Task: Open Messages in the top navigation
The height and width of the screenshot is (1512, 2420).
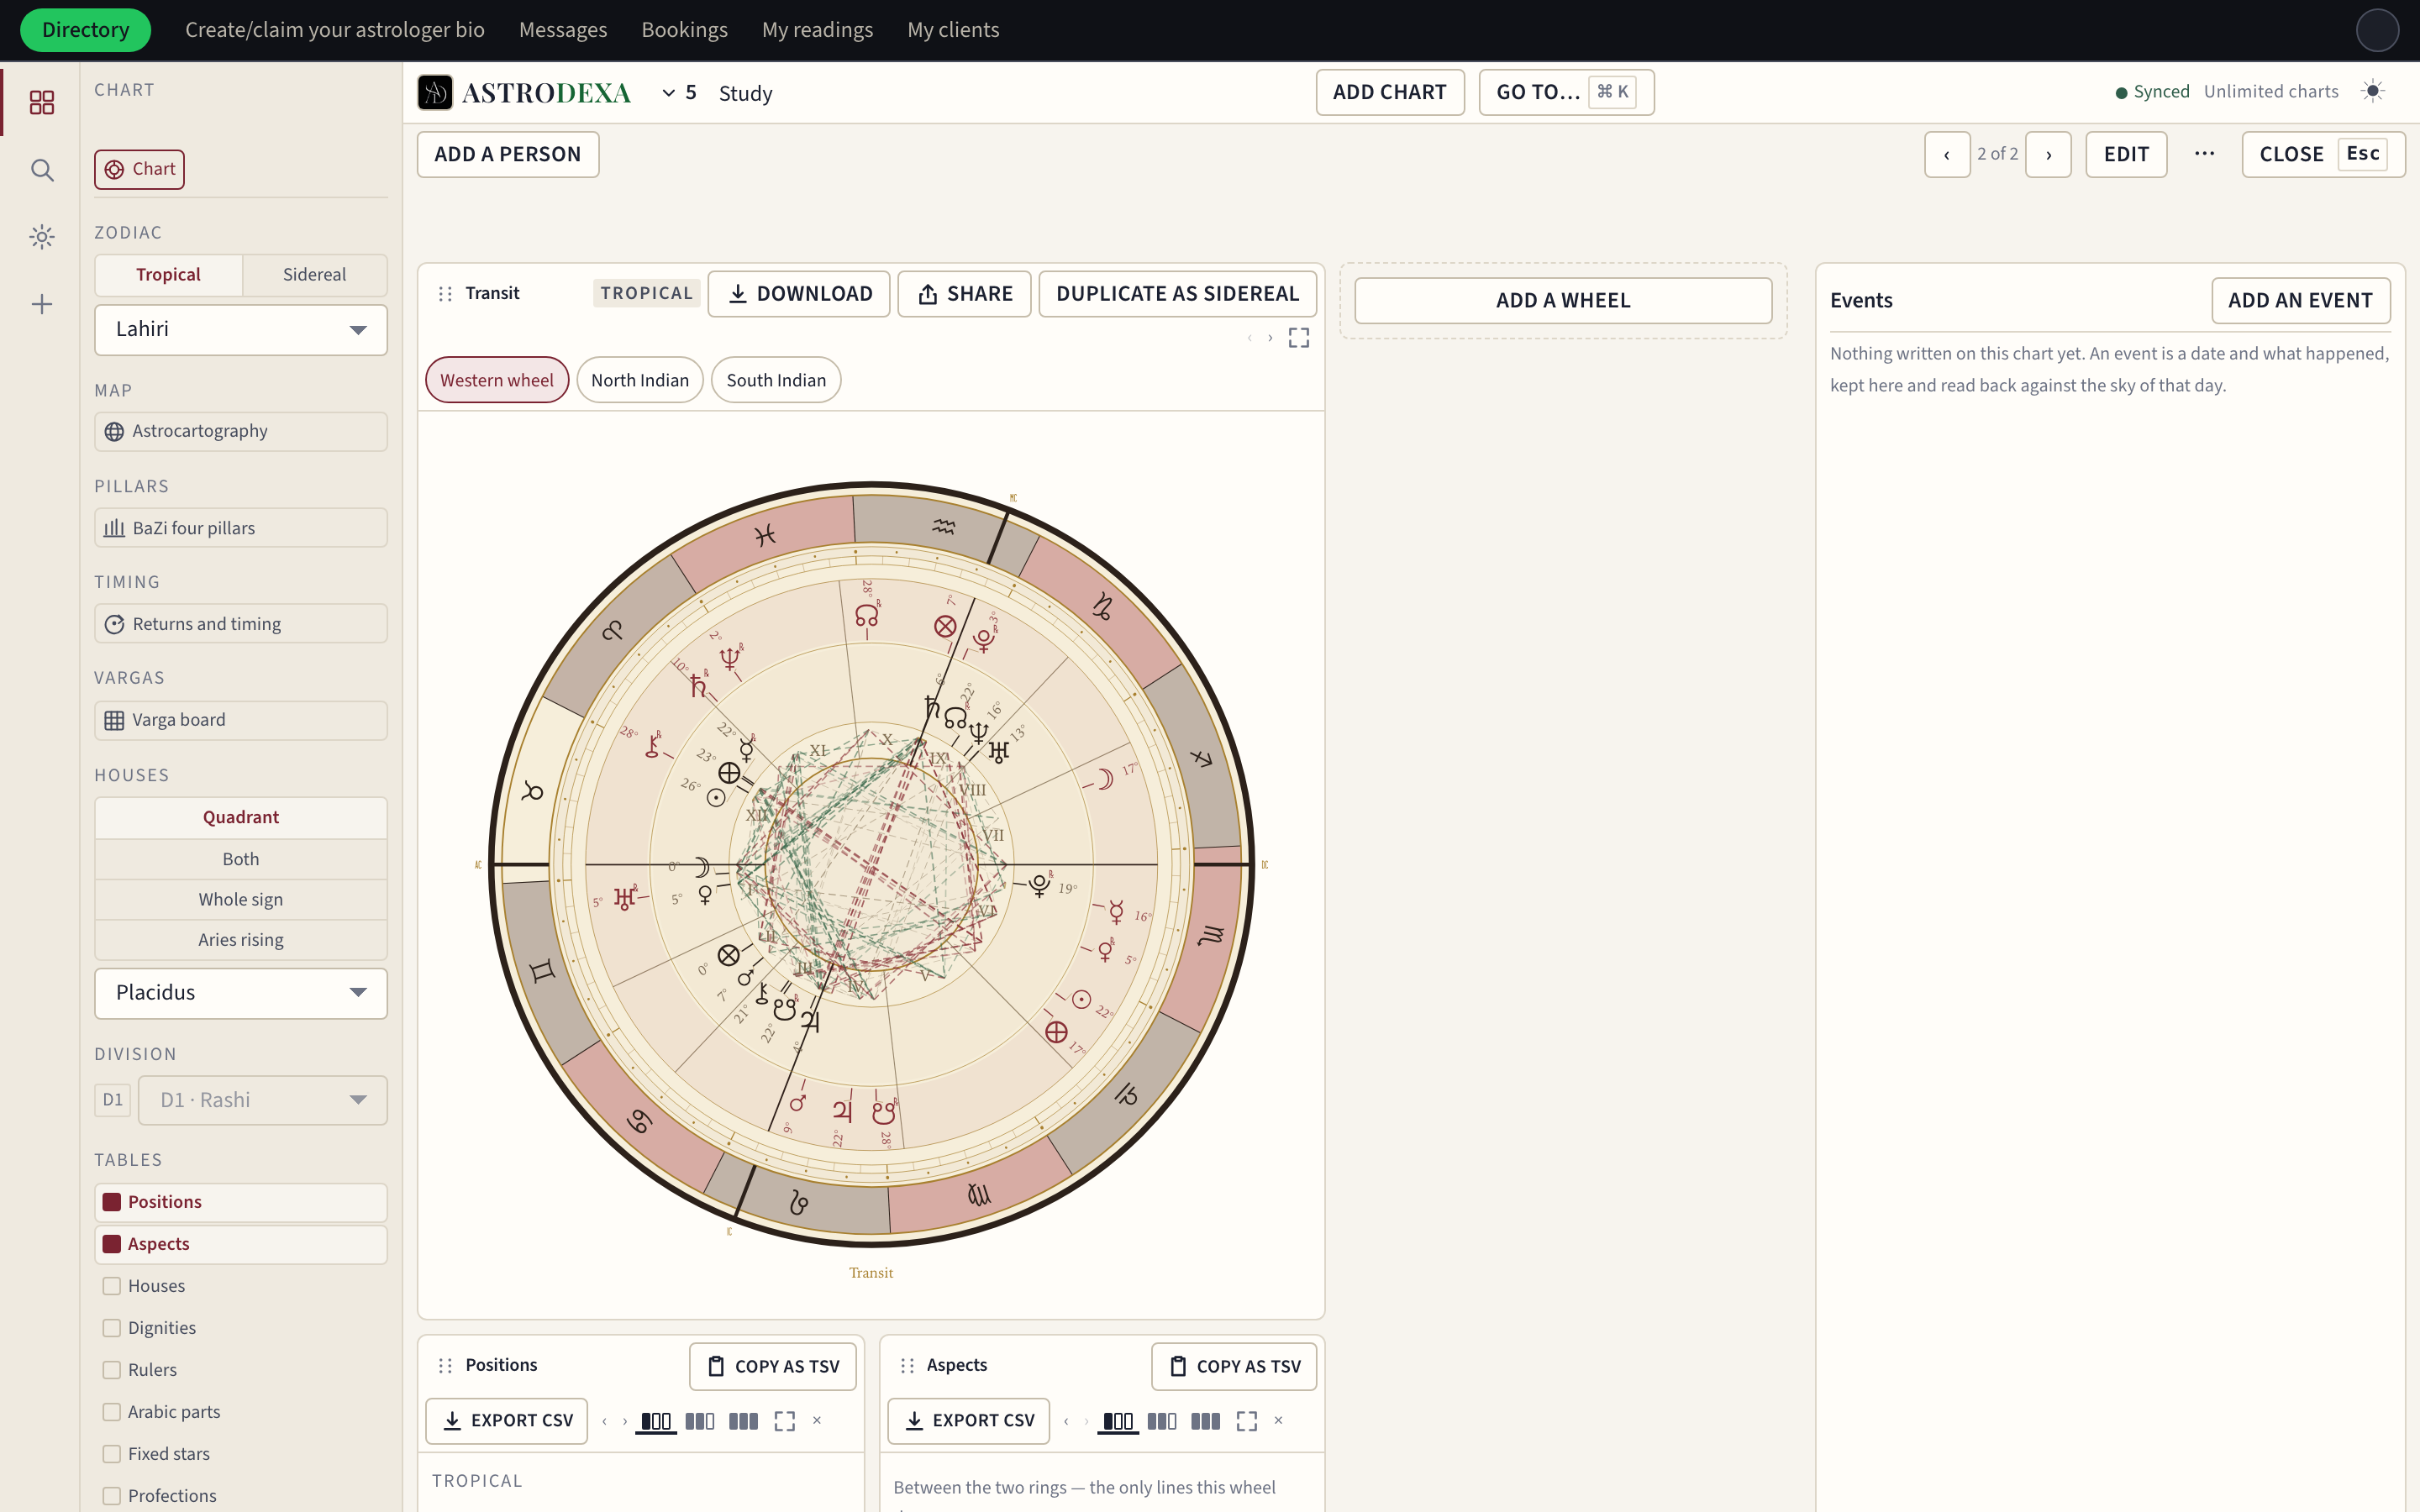Action: 563,30
